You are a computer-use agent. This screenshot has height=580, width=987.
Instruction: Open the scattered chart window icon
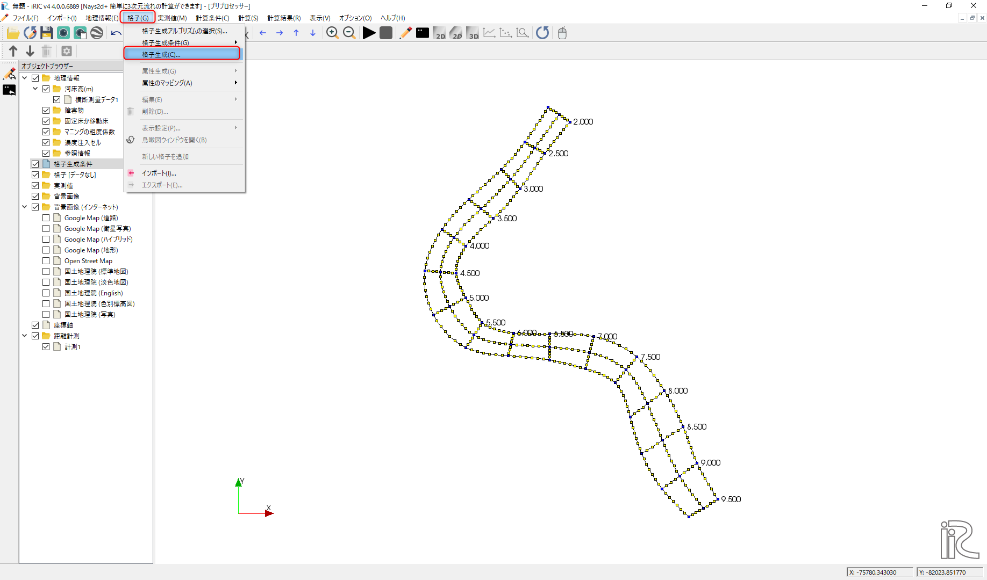click(x=506, y=33)
